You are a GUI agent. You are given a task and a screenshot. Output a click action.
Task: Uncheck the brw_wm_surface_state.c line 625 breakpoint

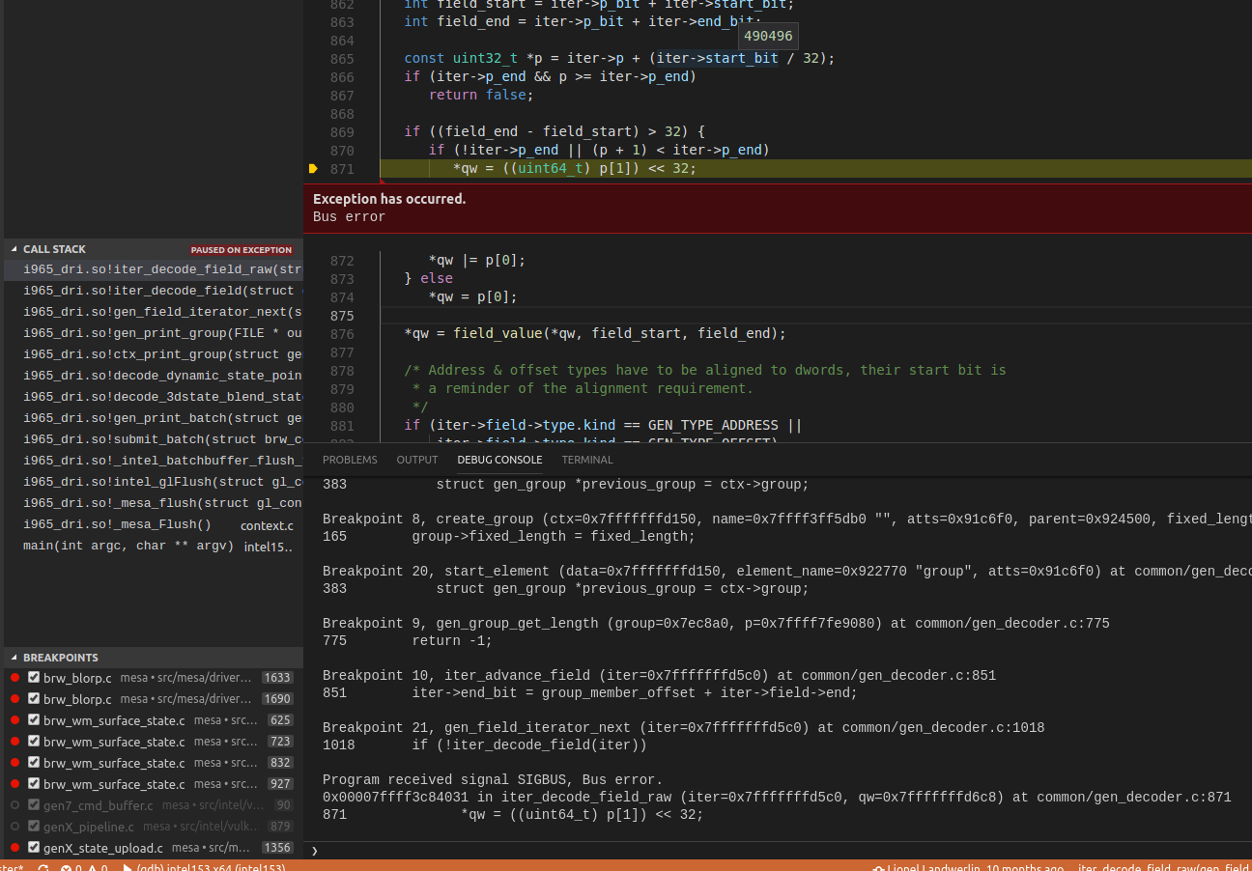[34, 720]
